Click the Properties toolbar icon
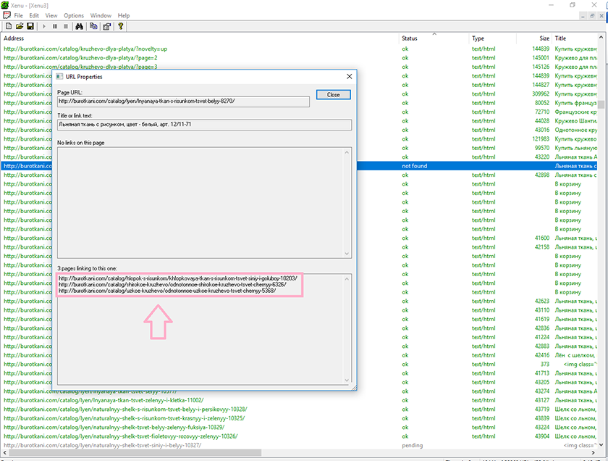608x461 pixels. pos(106,26)
